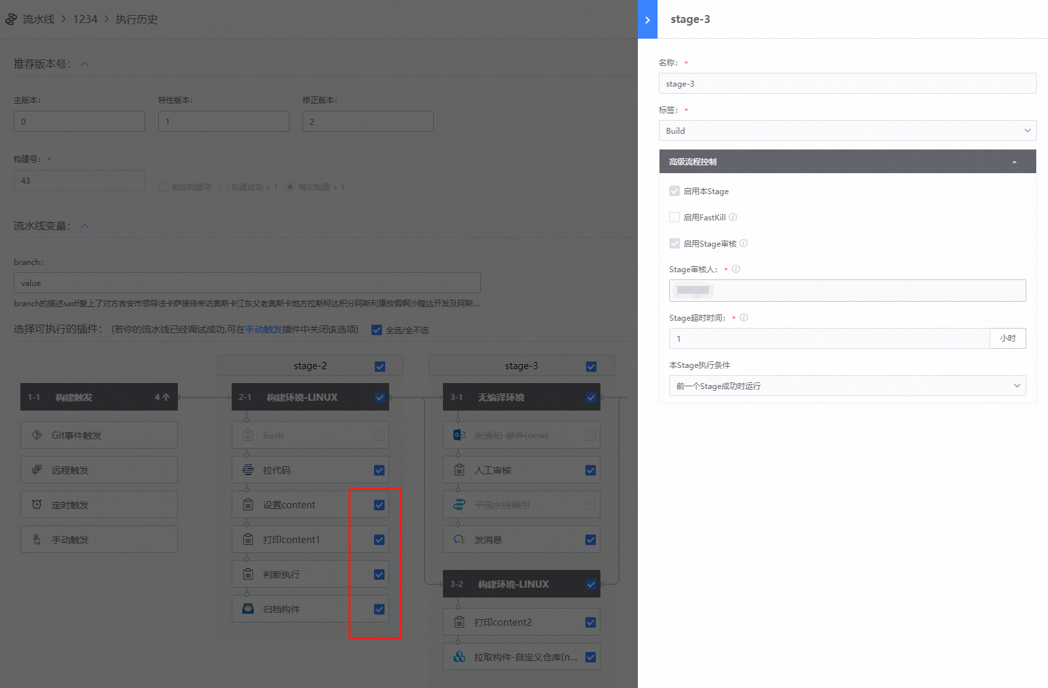Toggle the 启用本Stage checkbox

(675, 191)
